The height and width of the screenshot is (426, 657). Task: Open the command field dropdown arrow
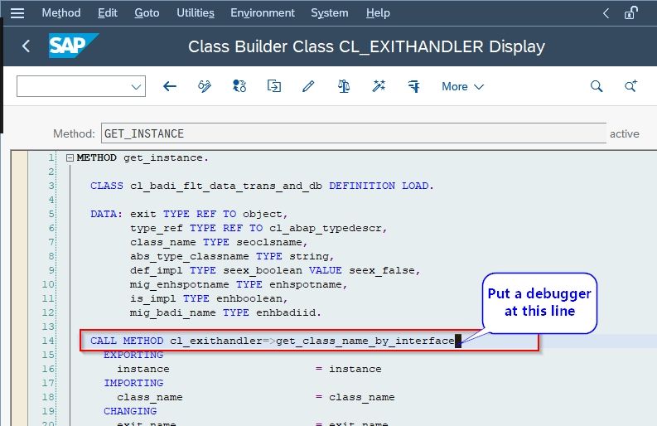click(136, 87)
